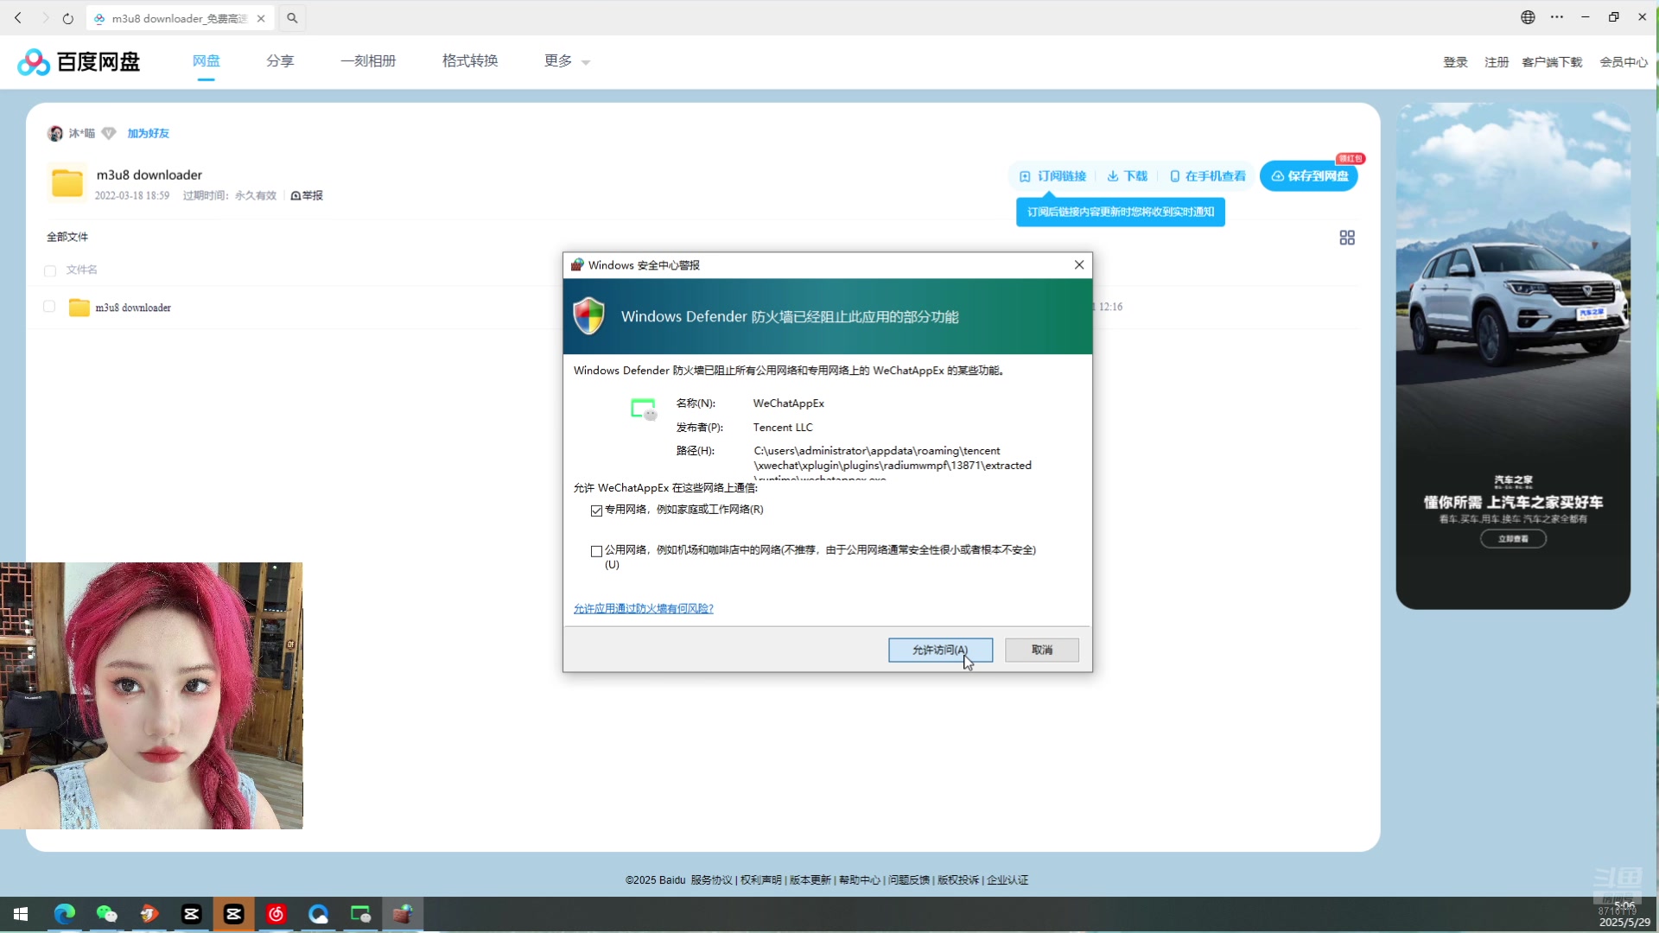Image resolution: width=1659 pixels, height=933 pixels.
Task: Open the red bird app on taskbar
Action: tap(149, 914)
